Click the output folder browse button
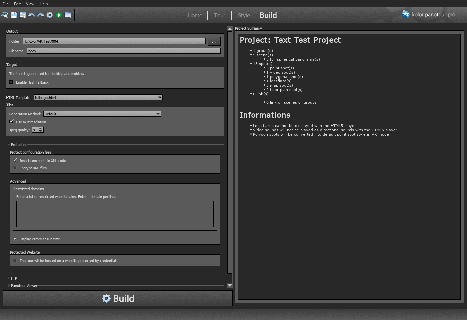This screenshot has width=467, height=320. click(x=214, y=41)
